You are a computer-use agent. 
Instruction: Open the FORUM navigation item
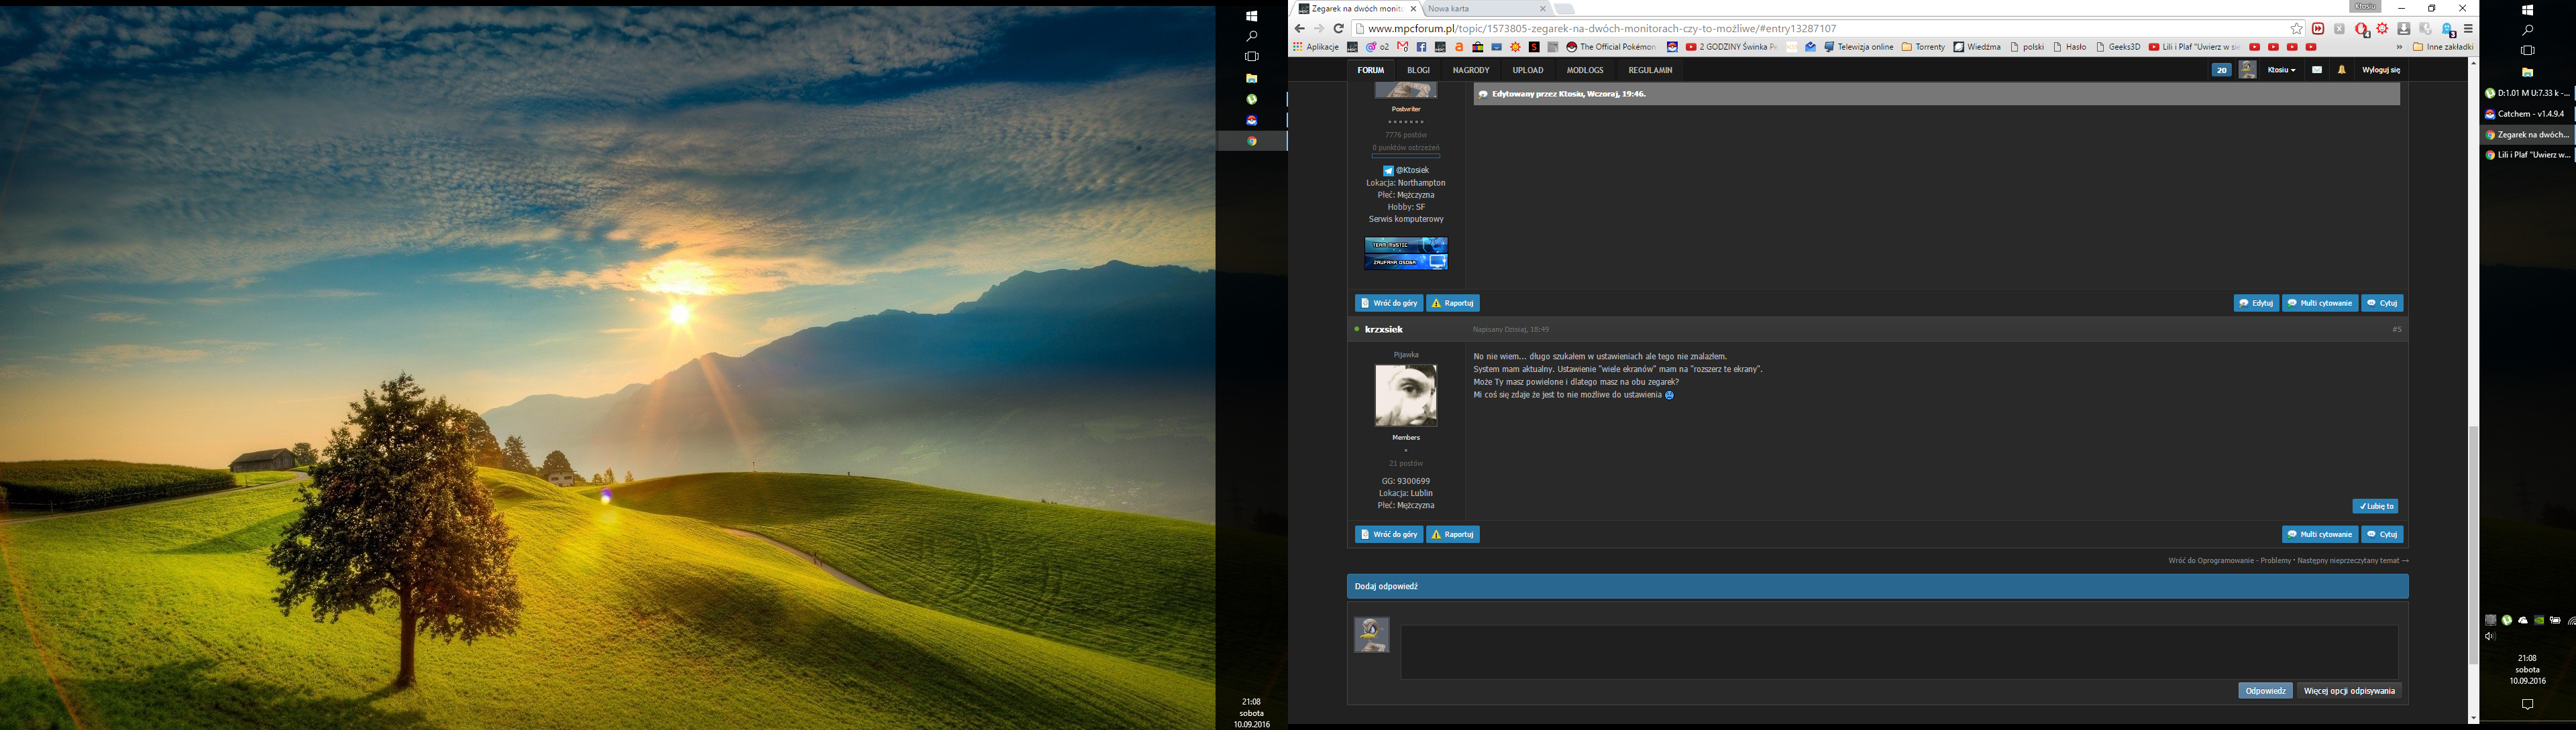1371,70
